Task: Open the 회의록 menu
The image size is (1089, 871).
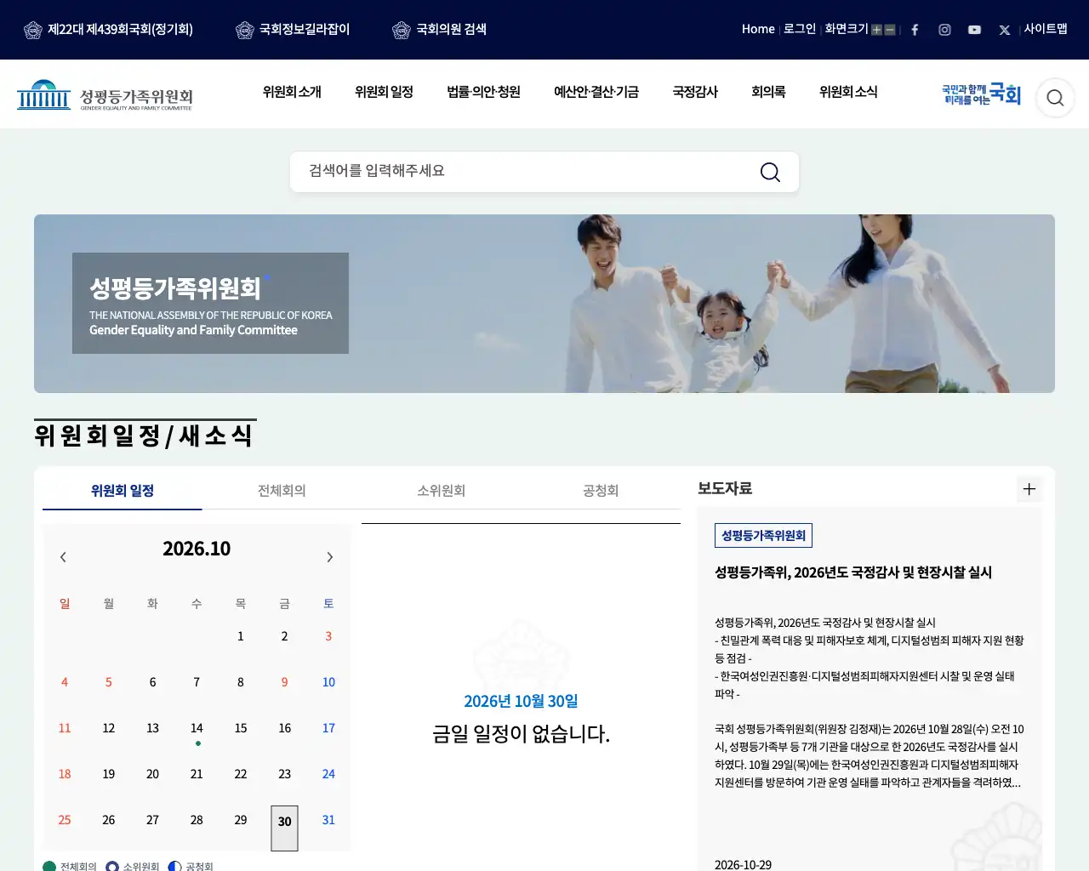Action: [x=768, y=92]
